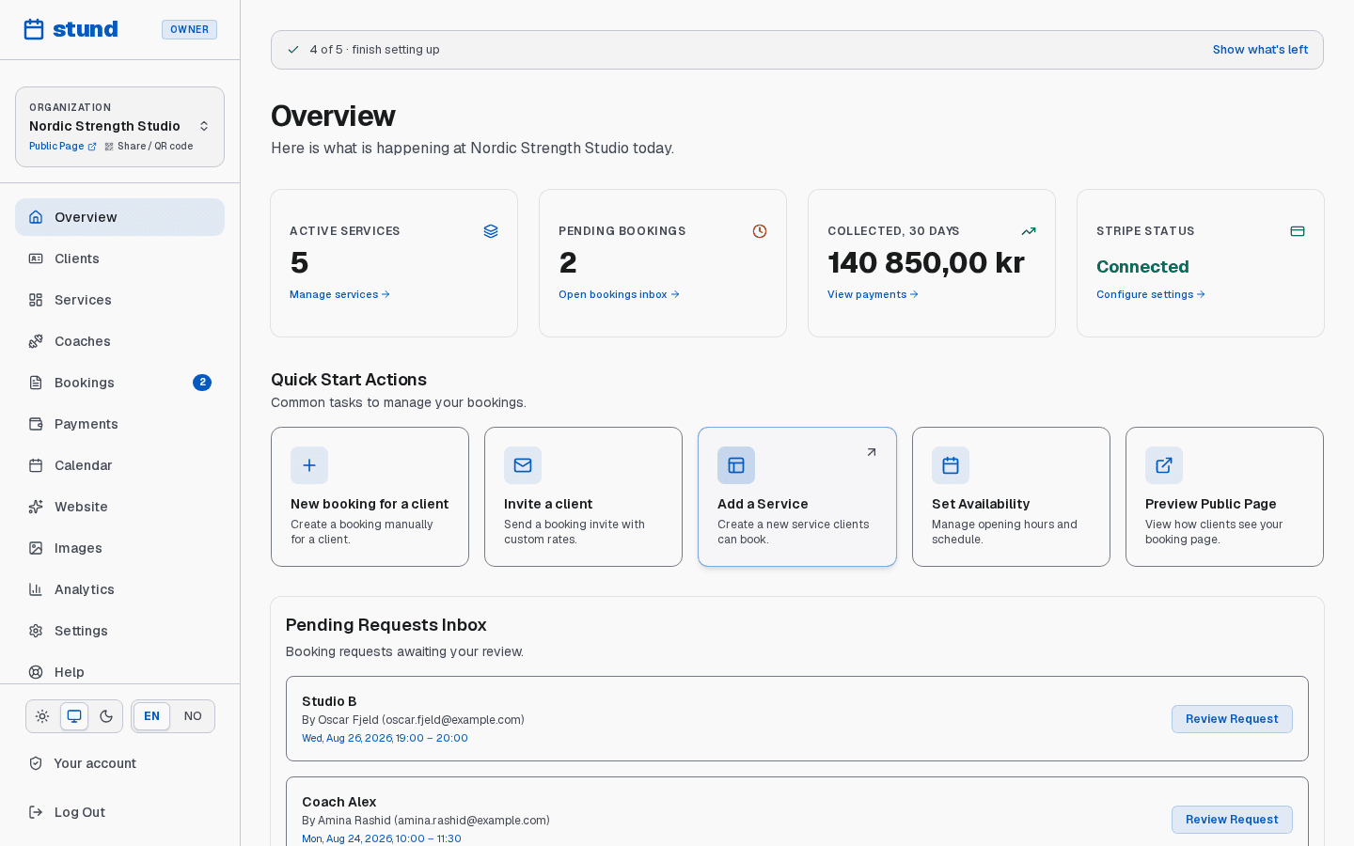1354x846 pixels.
Task: Click Manage services link
Action: (339, 294)
